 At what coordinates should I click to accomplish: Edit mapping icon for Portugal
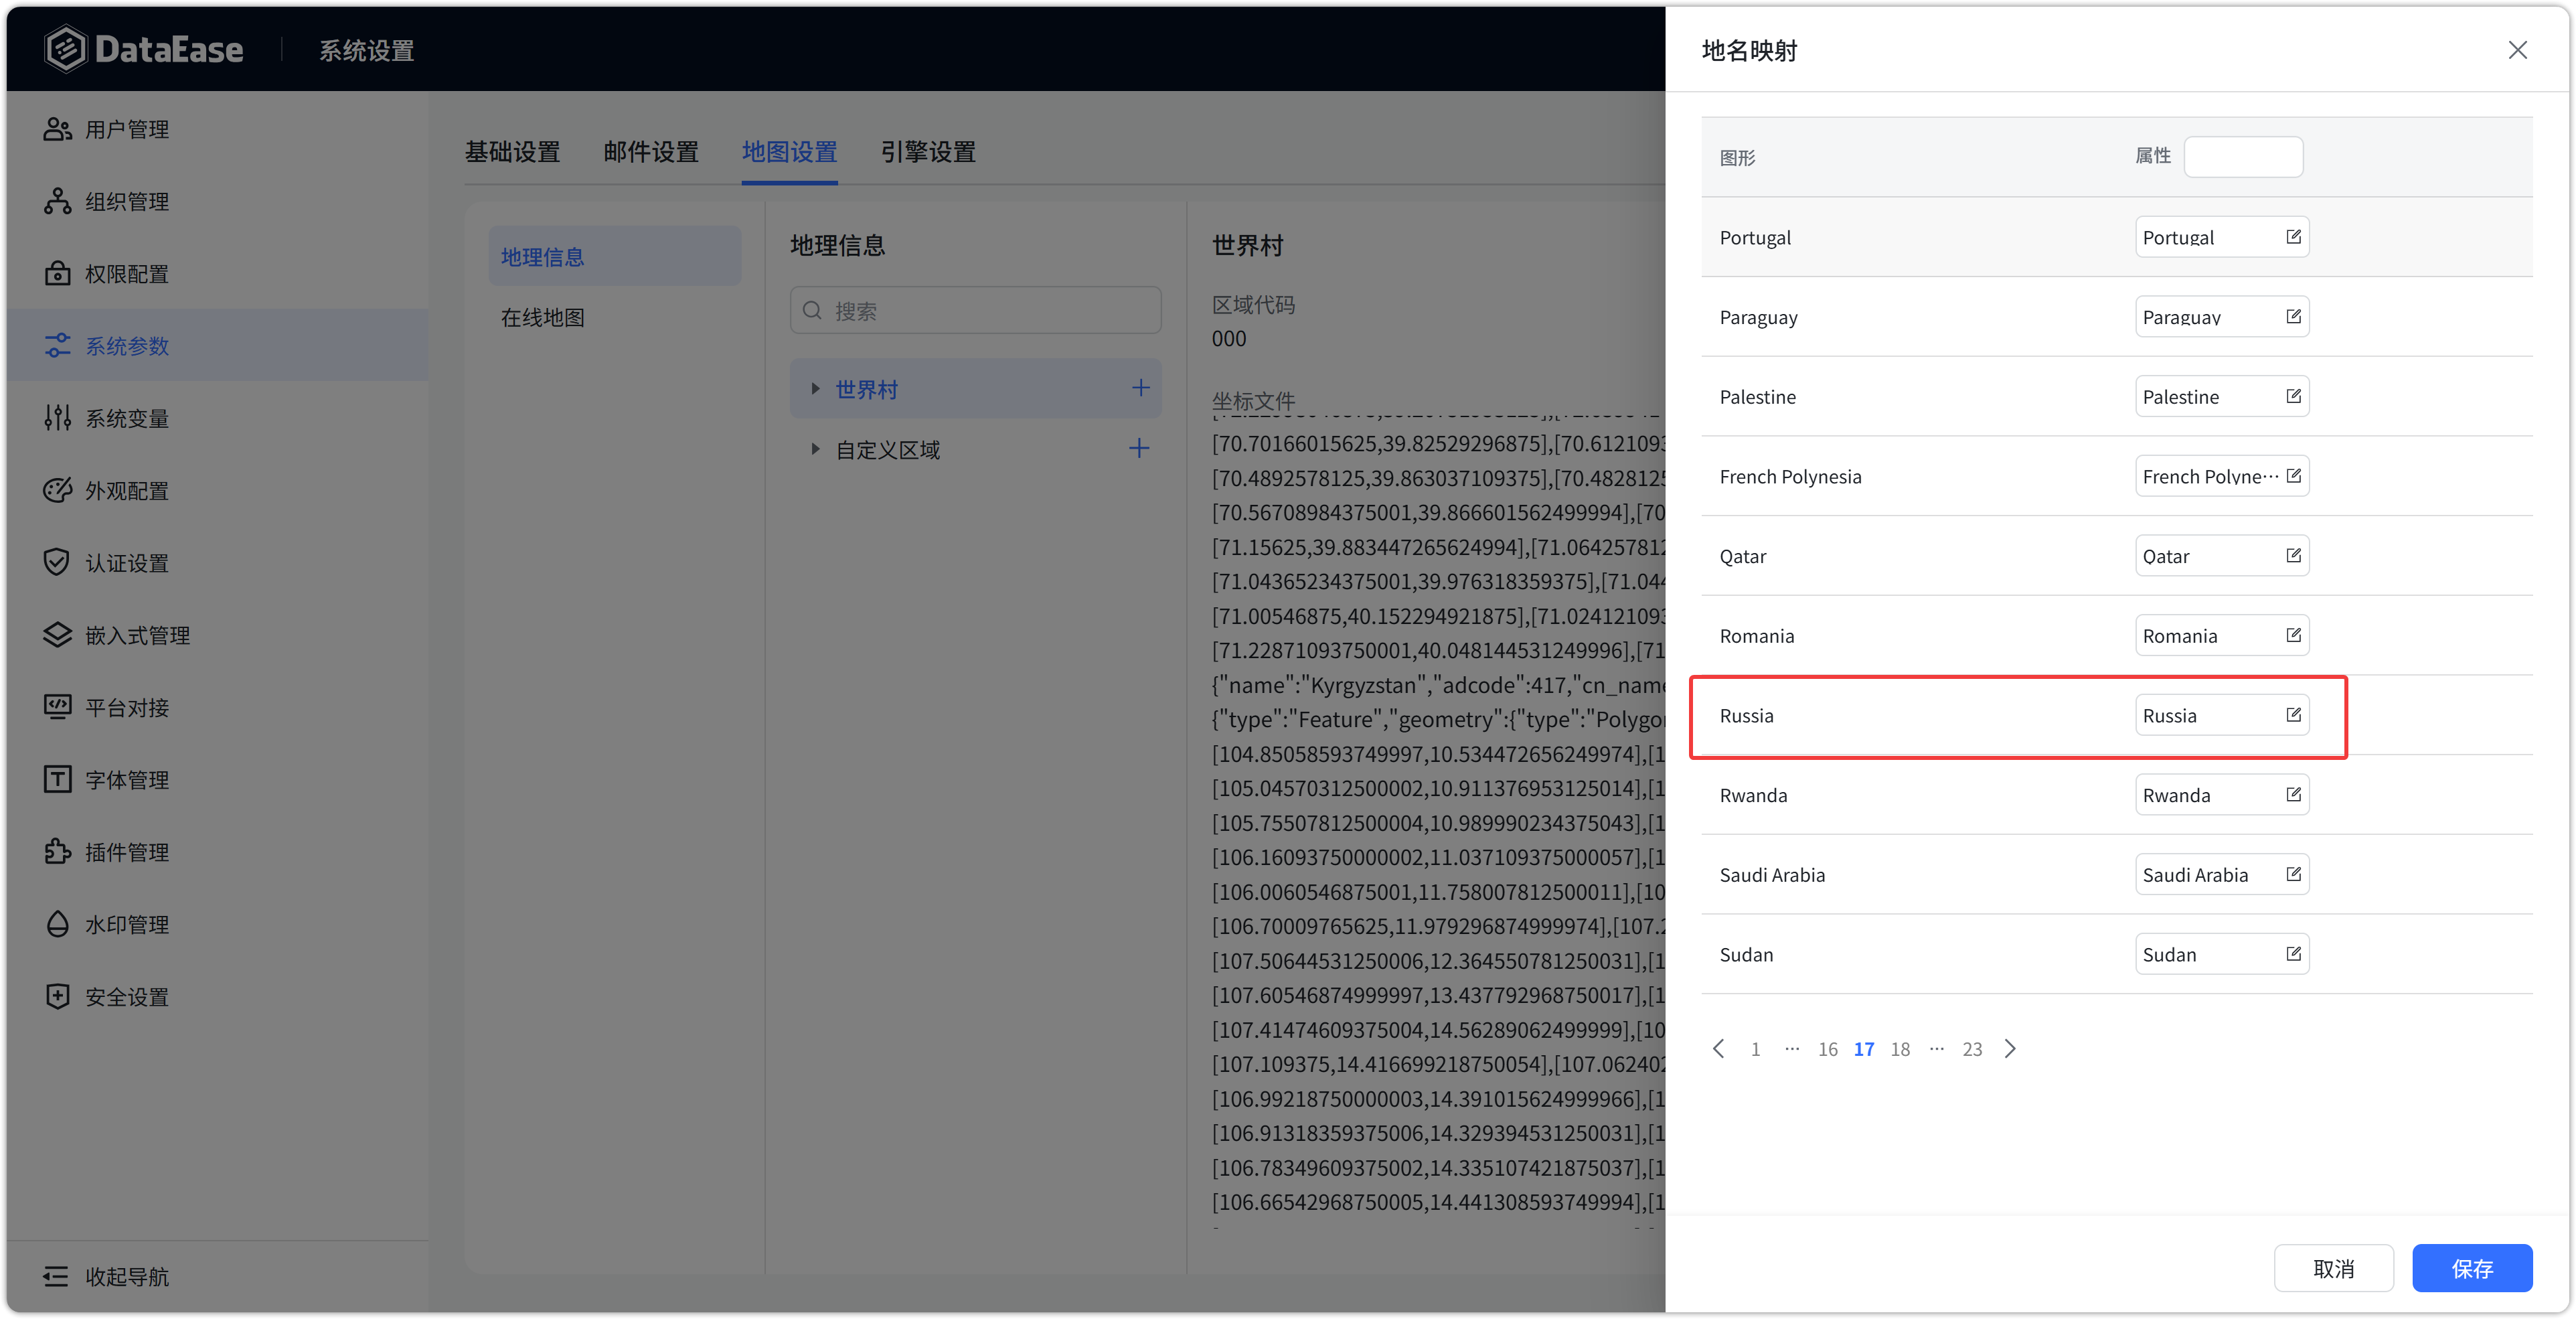tap(2293, 237)
